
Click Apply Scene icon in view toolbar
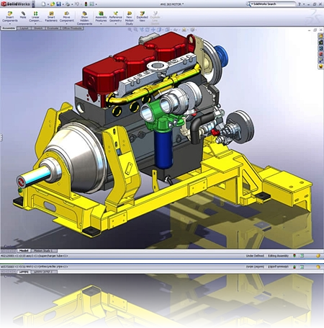(184, 30)
